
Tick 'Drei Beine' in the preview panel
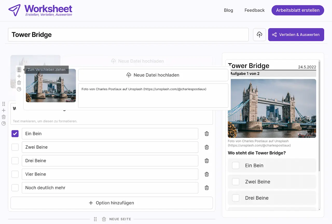236,198
